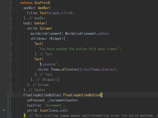
Task: Click '// Center' closing comment
Action: point(37,90)
